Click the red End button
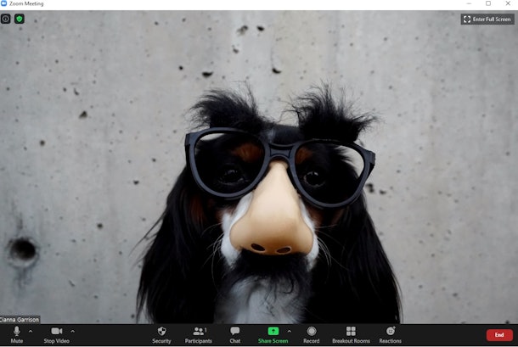This screenshot has height=347, width=518. [x=499, y=334]
